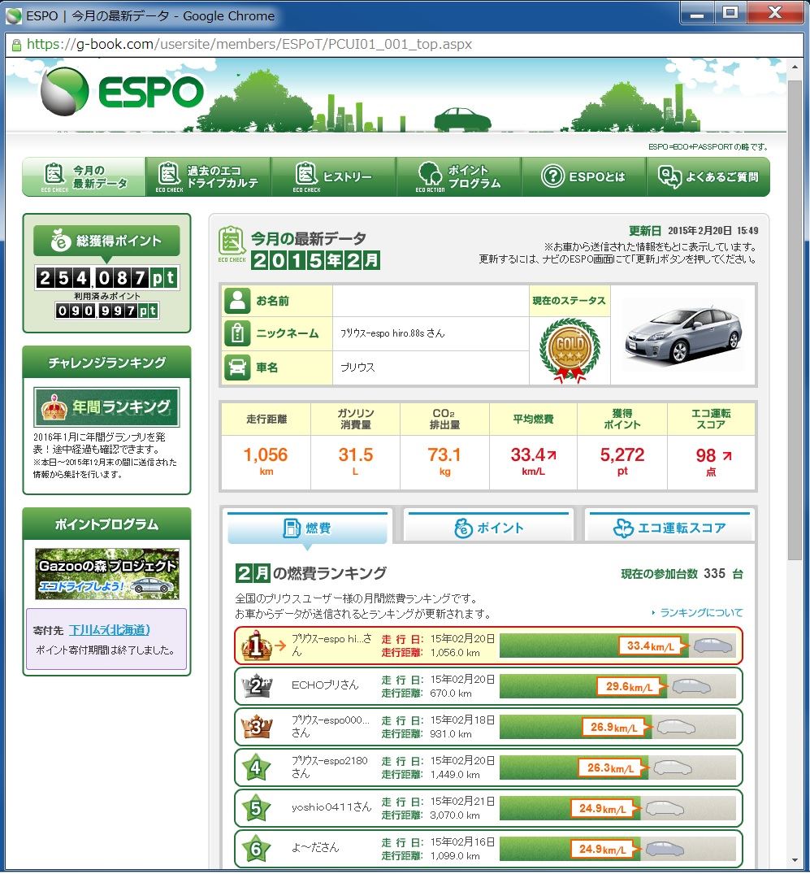Open the 過去のエコドライブカルテ nav tab
Screen dimensions: 810x874
[x=208, y=176]
